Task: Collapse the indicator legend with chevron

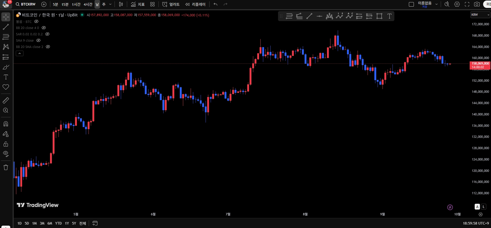Action: pyautogui.click(x=20, y=53)
